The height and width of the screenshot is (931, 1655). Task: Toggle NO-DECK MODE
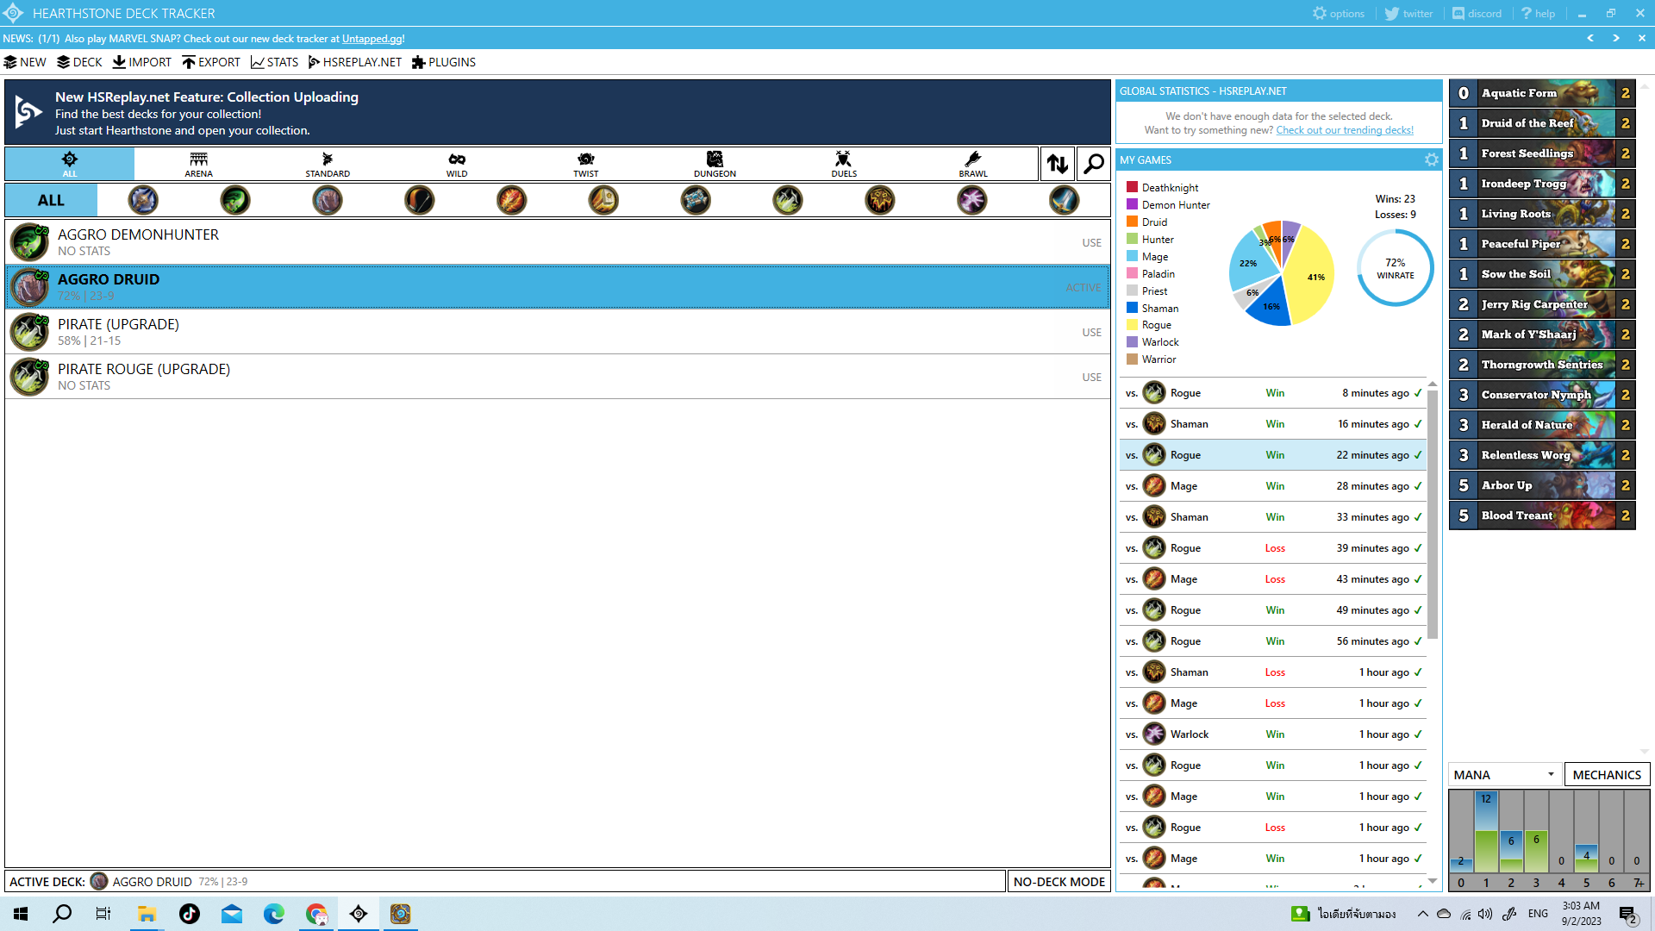[1059, 881]
